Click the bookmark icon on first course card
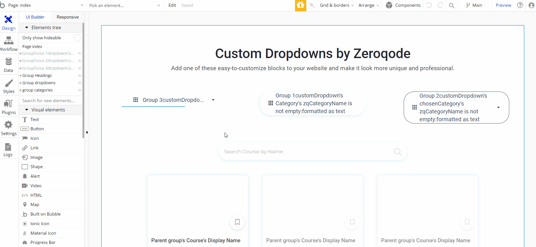 (237, 222)
